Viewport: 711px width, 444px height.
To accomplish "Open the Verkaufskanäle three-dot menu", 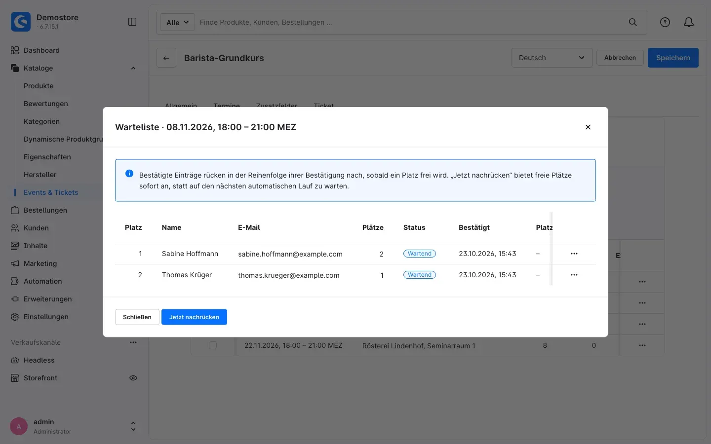I will (x=133, y=342).
